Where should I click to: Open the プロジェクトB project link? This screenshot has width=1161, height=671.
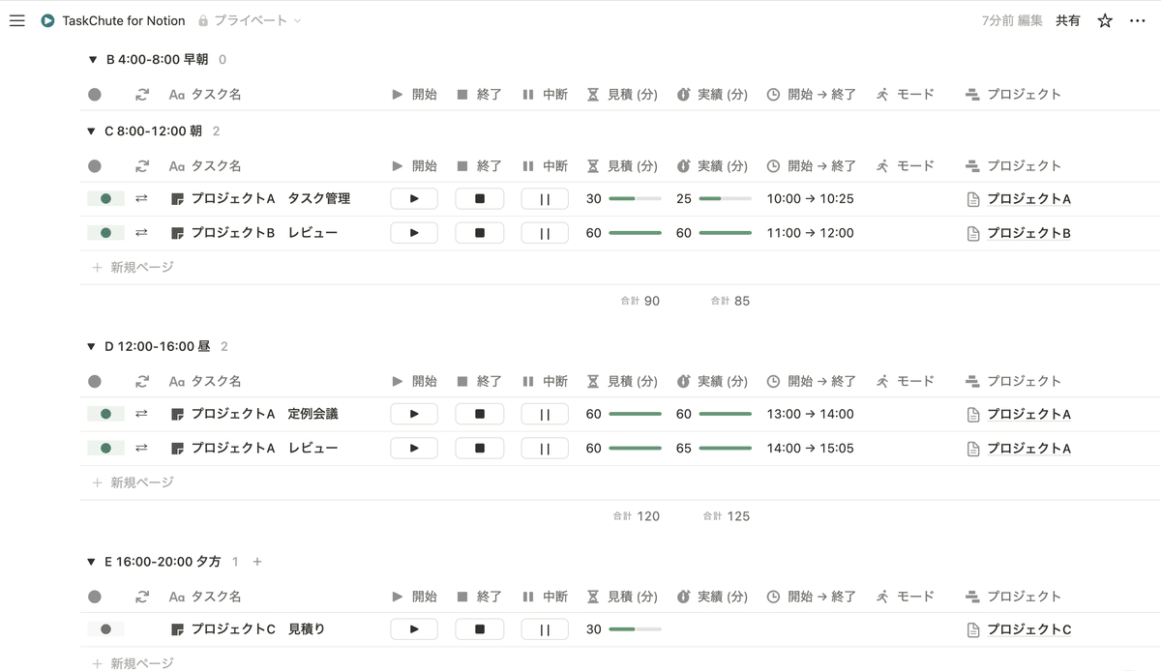(1029, 233)
